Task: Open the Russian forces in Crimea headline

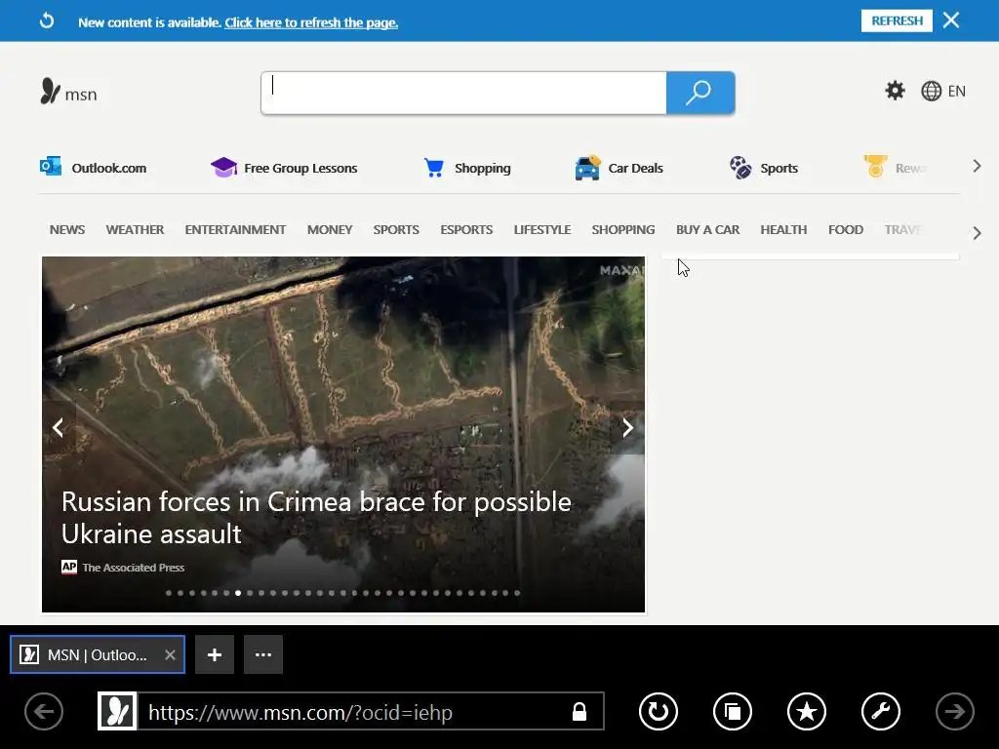Action: (316, 517)
